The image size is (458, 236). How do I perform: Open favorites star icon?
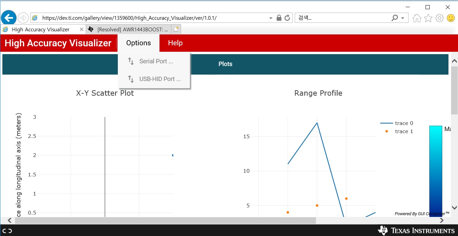pyautogui.click(x=428, y=18)
